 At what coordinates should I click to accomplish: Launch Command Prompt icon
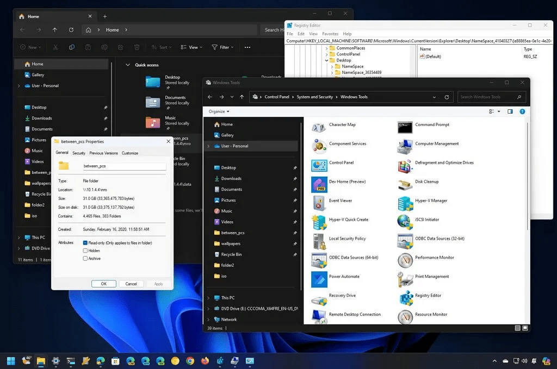pos(405,127)
